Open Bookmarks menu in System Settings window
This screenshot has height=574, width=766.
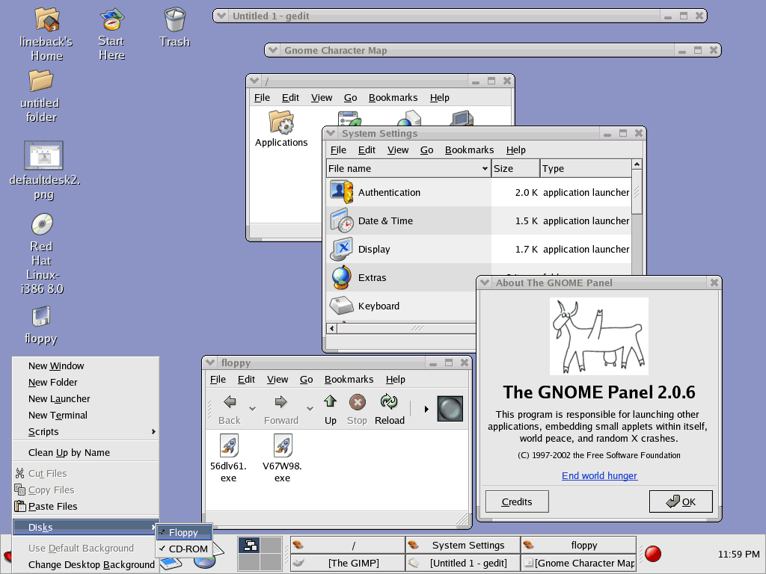point(469,149)
